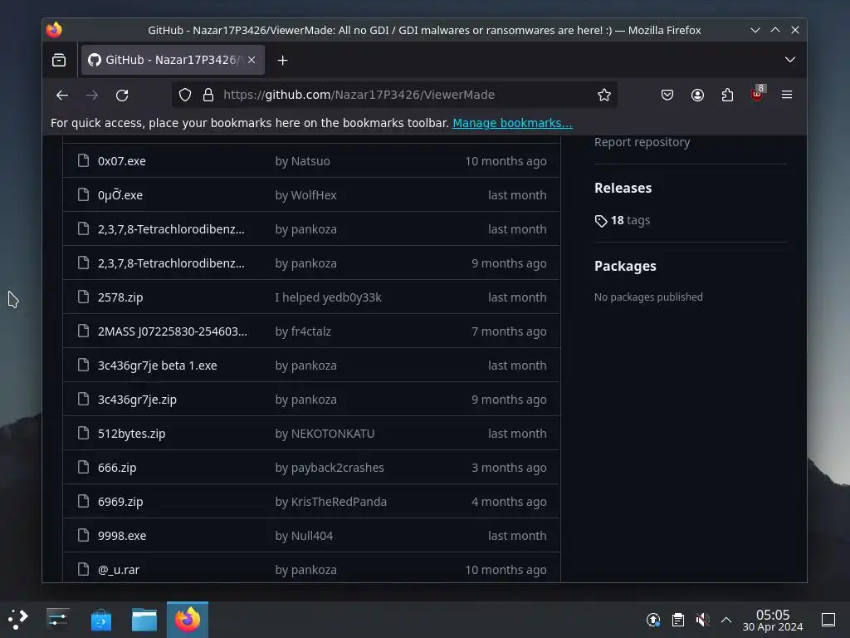Open the updates tray icon
The height and width of the screenshot is (638, 850).
[x=653, y=620]
